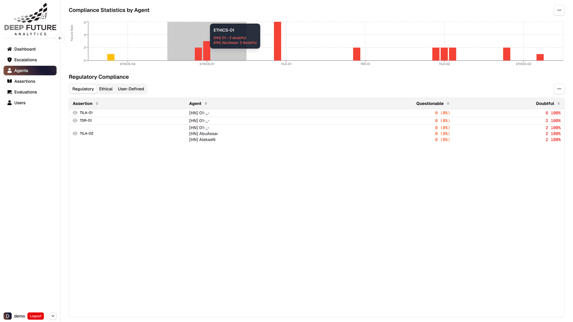Click the Dashboard home icon

tap(10, 49)
